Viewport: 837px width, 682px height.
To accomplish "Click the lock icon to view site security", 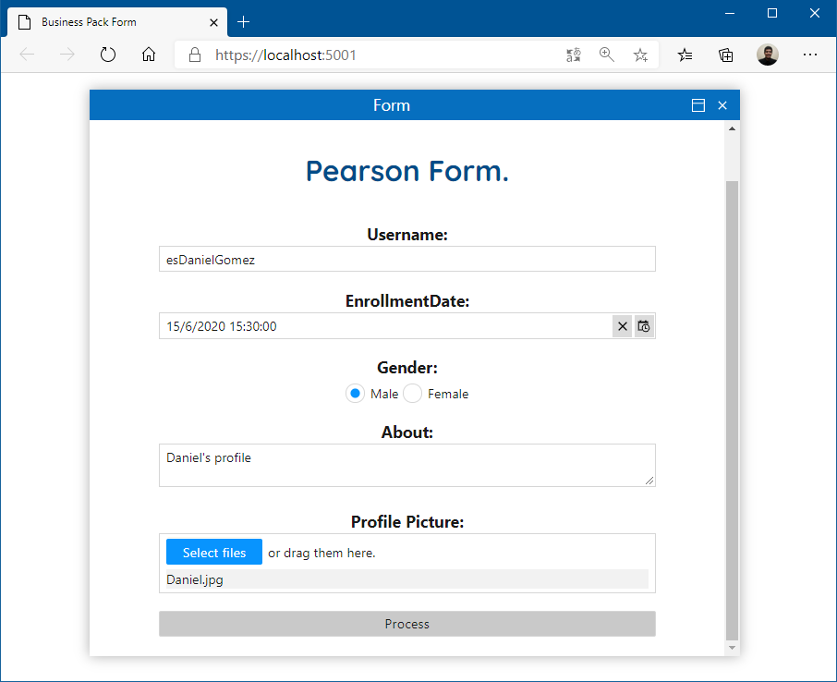I will click(194, 55).
